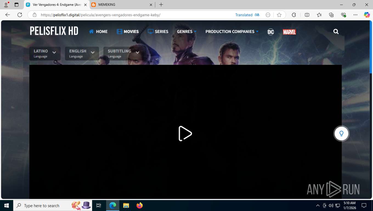Expand the GENRES dropdown menu
The image size is (373, 211).
tap(187, 32)
